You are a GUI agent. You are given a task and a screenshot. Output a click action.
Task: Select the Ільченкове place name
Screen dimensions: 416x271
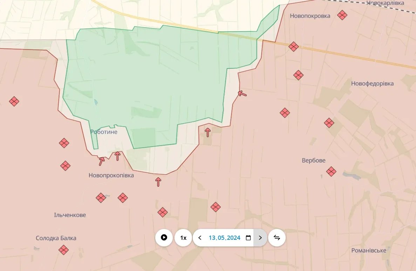(70, 215)
